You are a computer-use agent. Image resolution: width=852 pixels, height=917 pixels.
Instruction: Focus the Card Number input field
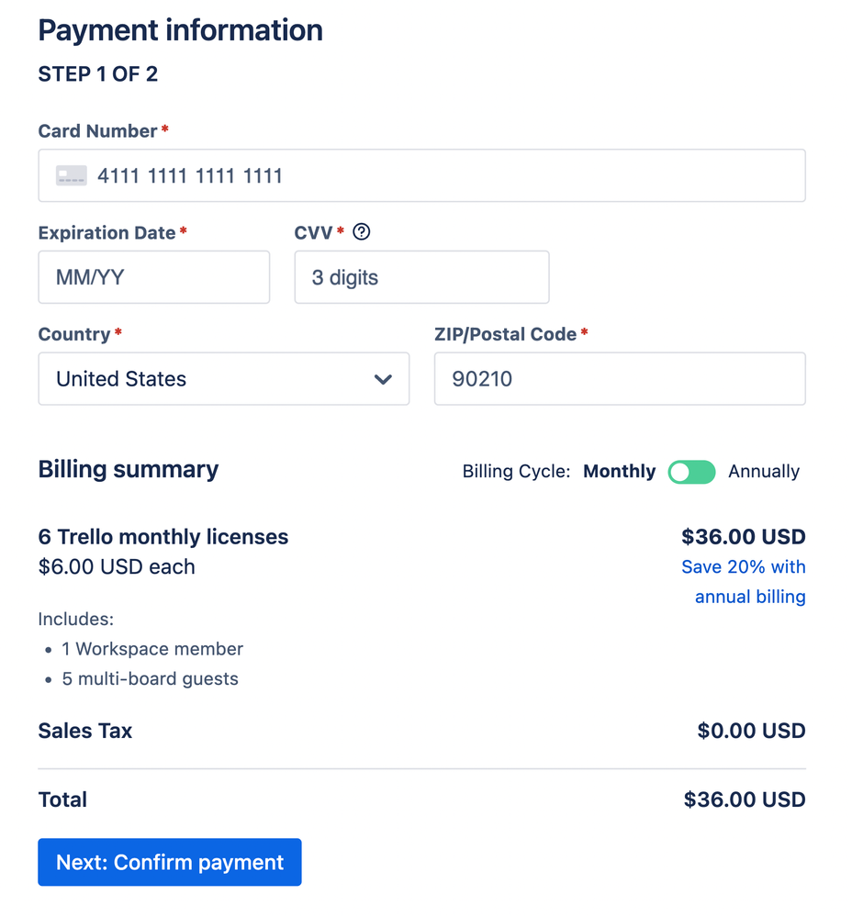click(441, 175)
